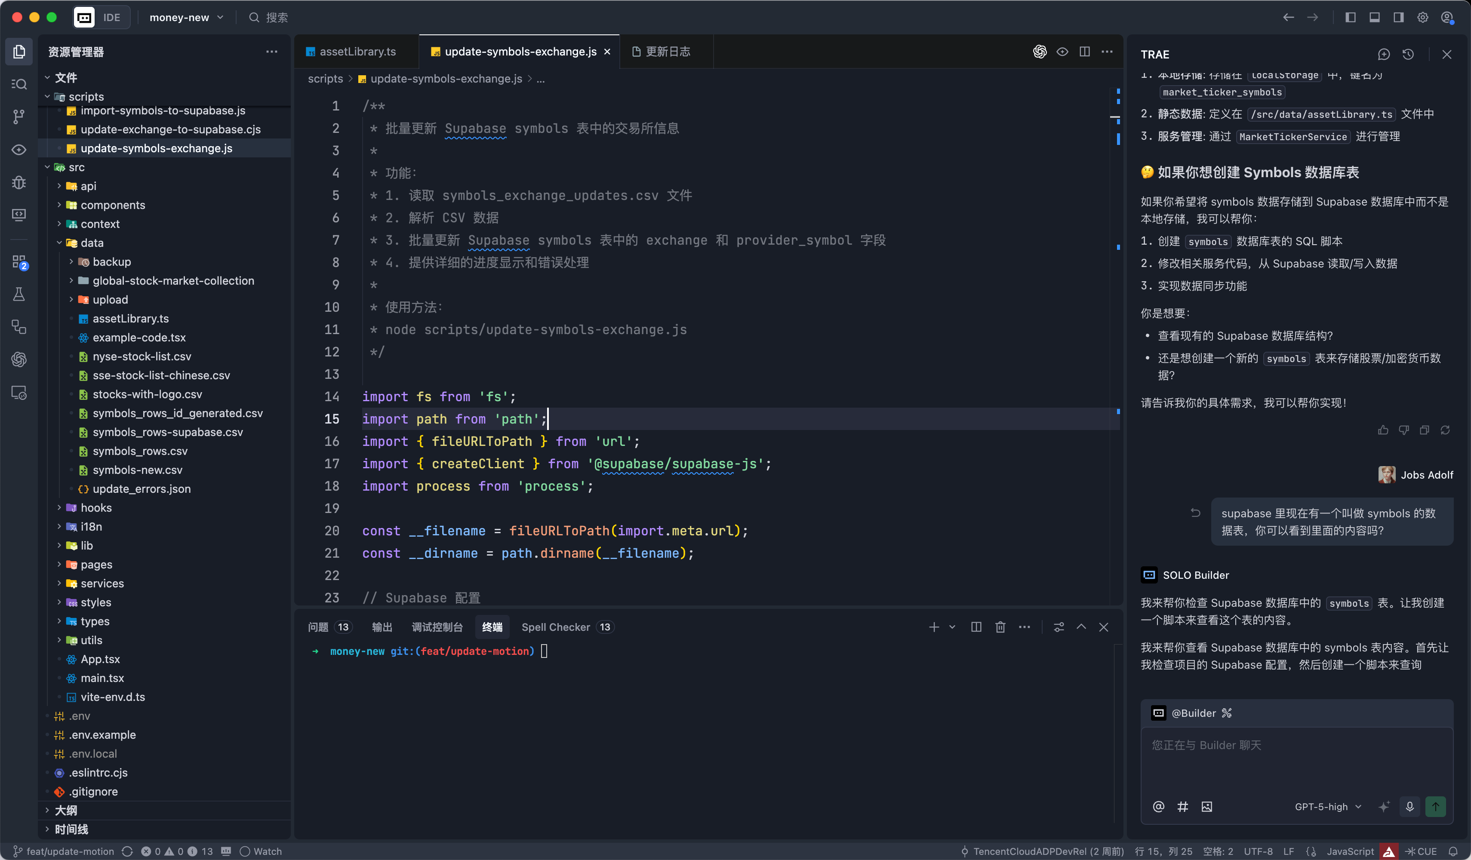This screenshot has height=860, width=1471.
Task: Click the split editor icon in the tab bar
Action: (1085, 51)
